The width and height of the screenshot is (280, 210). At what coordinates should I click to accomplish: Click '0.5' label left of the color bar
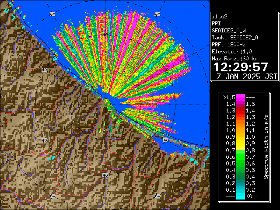click(231, 163)
